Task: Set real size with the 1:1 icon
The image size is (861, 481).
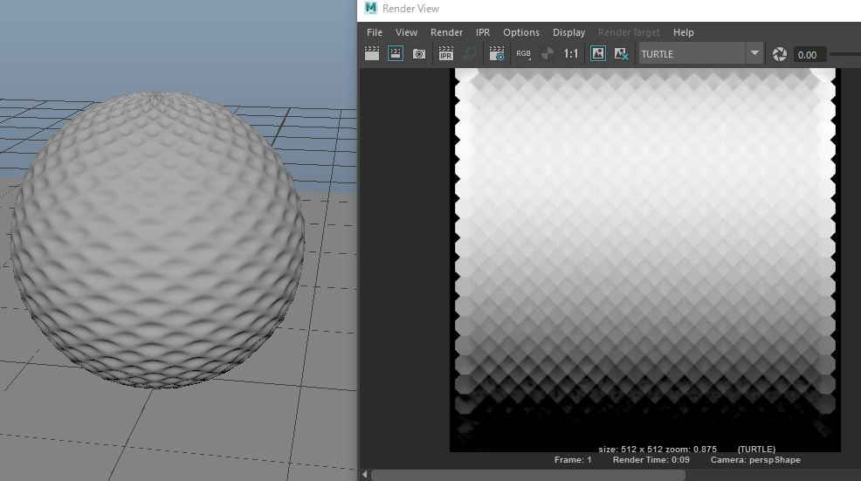Action: coord(570,54)
